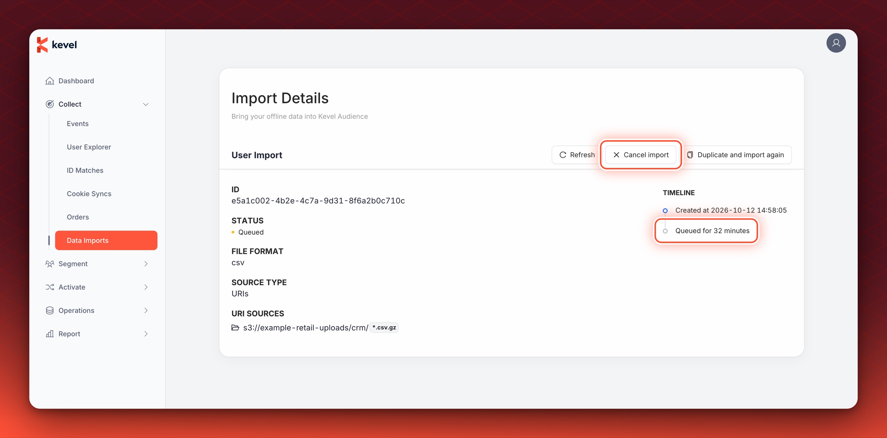Expand the Report section chevron
Viewport: 887px width, 438px height.
click(146, 334)
